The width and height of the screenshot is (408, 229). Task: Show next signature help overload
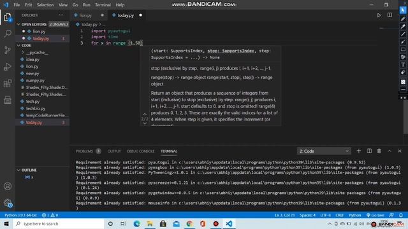(x=145, y=123)
